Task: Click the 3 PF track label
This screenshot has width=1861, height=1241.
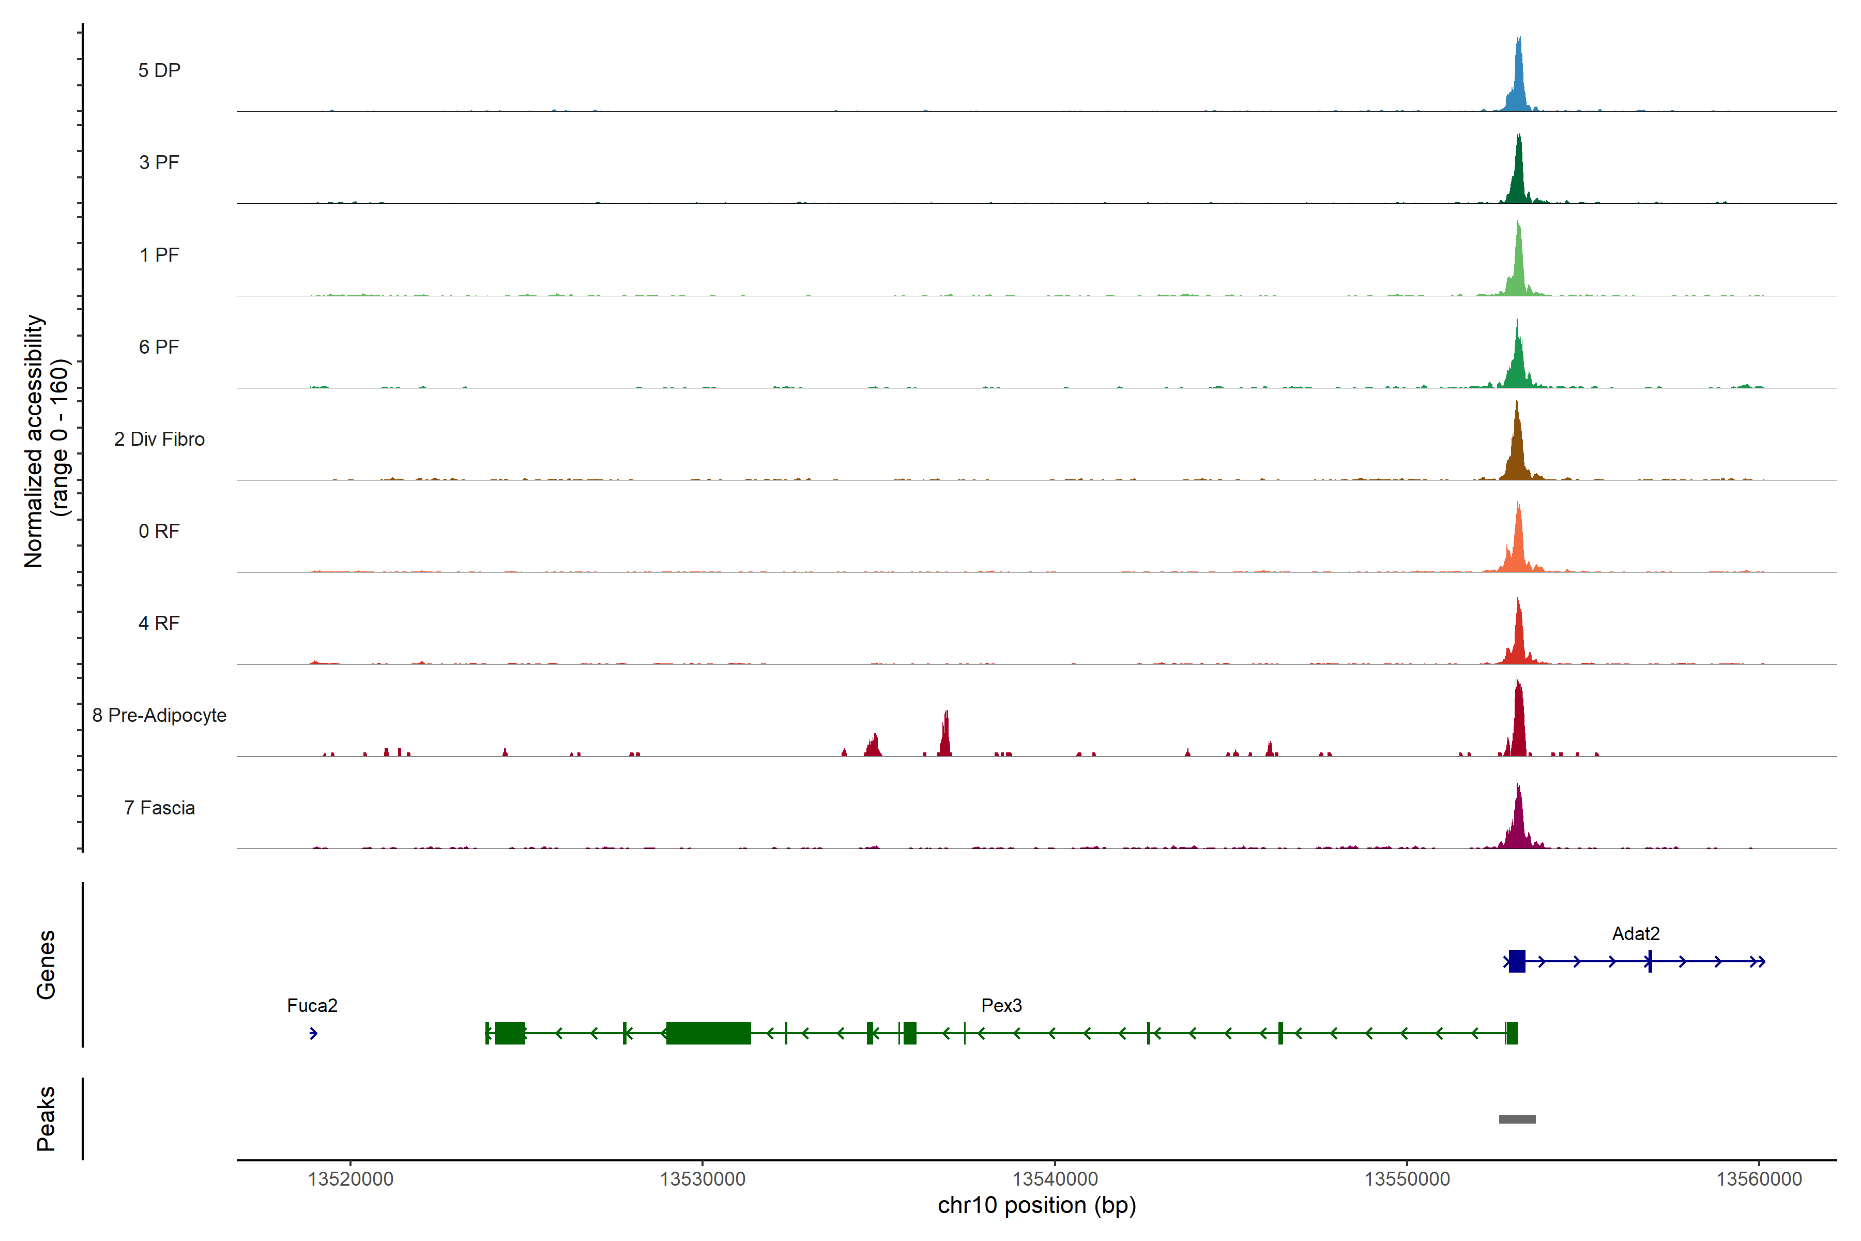Action: [x=159, y=162]
